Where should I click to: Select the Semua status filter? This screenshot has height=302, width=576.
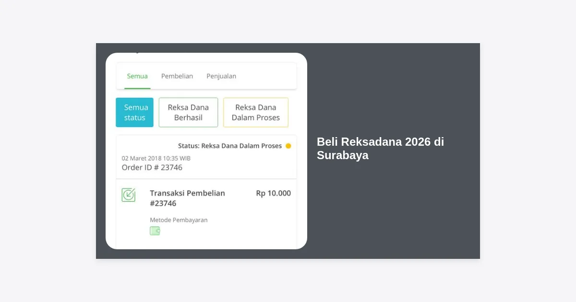(134, 112)
